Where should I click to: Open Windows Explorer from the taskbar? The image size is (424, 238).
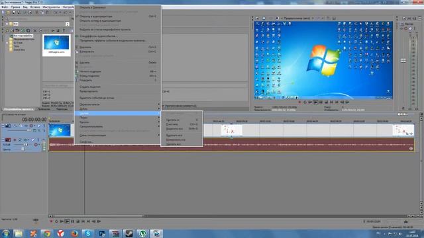click(x=19, y=233)
